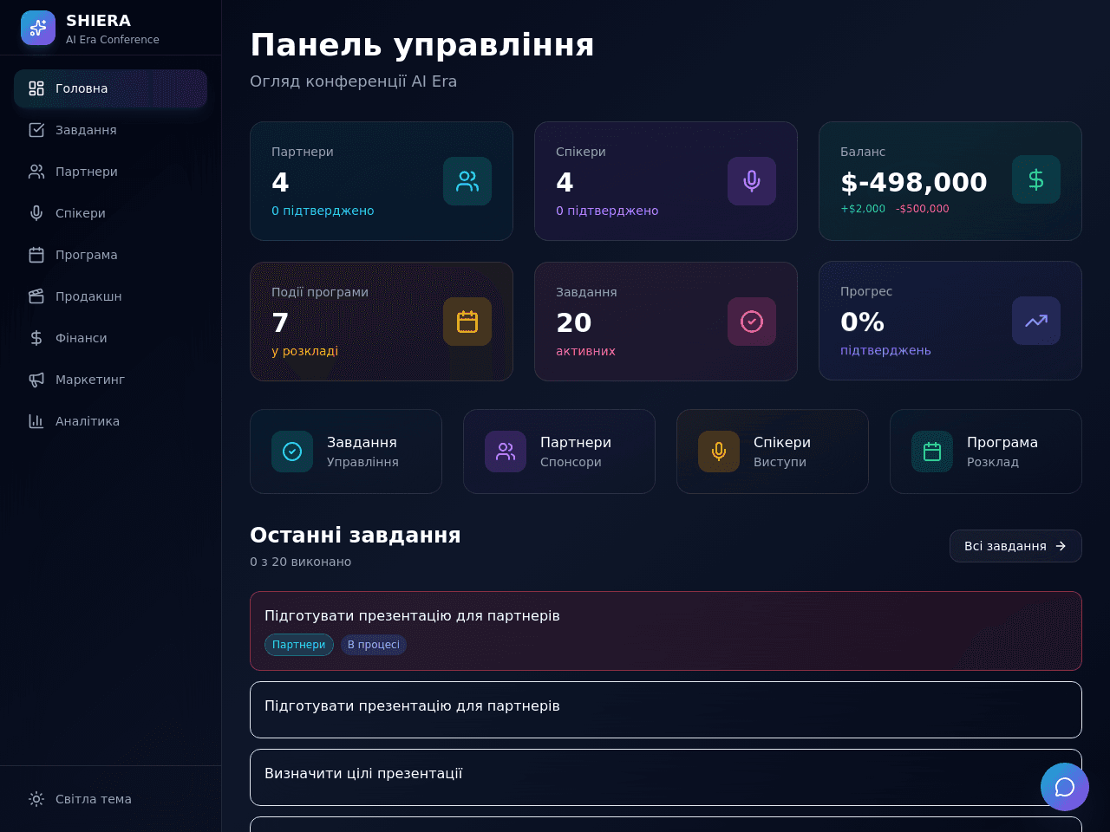Click 0 підтверджено under Партнери card

click(323, 211)
